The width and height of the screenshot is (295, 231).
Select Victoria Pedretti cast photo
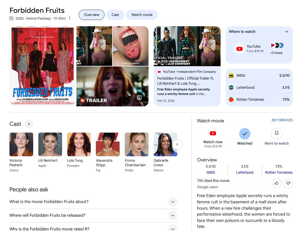tap(21, 144)
